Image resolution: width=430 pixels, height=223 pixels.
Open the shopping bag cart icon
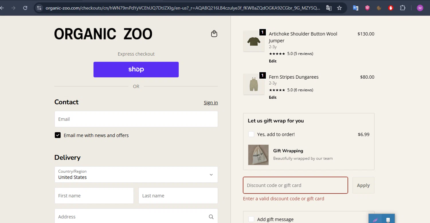214,34
